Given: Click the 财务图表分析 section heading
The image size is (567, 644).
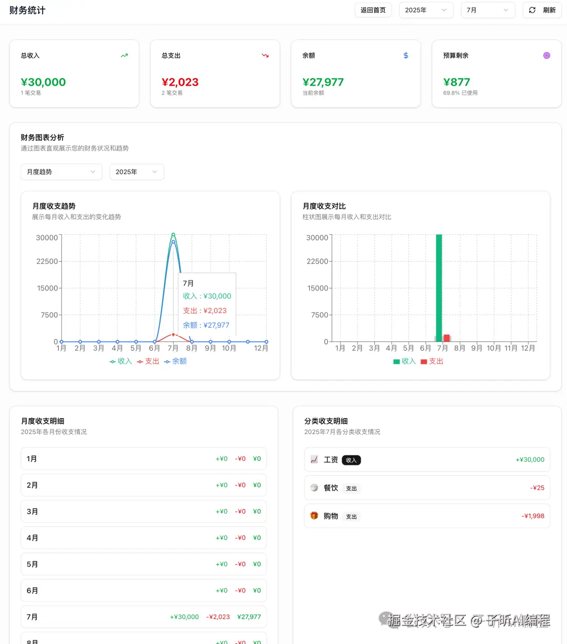Looking at the screenshot, I should pos(43,137).
